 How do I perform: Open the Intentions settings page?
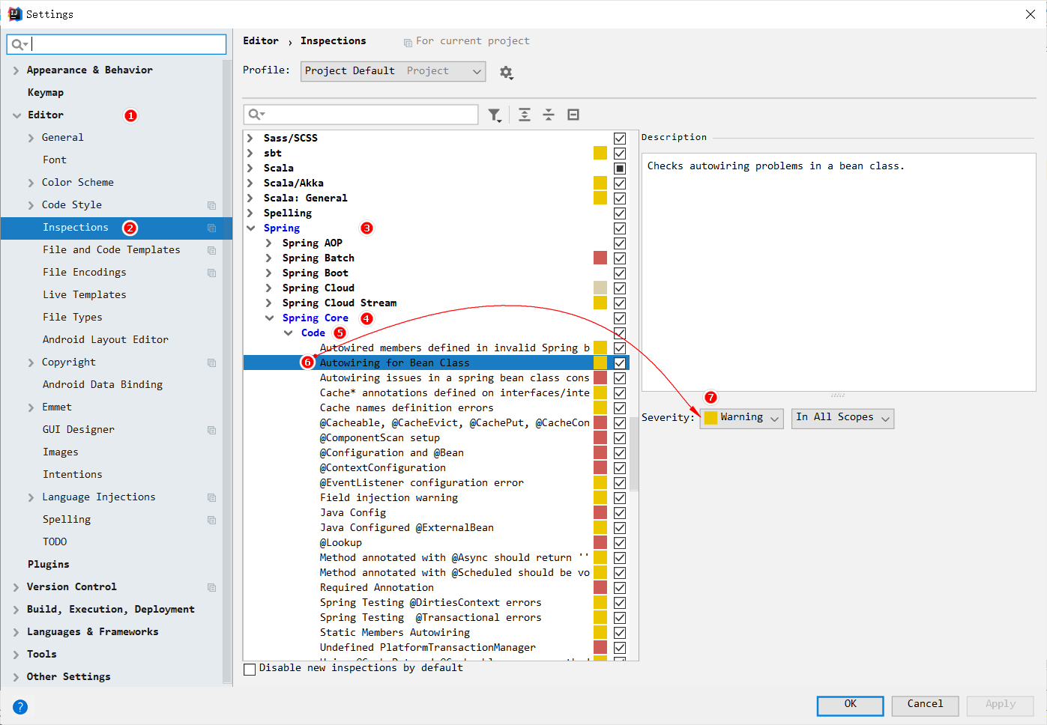72,475
